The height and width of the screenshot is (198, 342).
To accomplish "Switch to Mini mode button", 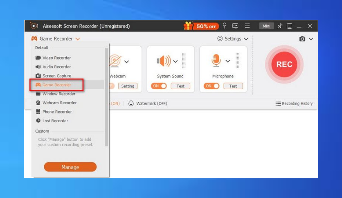I will click(266, 26).
